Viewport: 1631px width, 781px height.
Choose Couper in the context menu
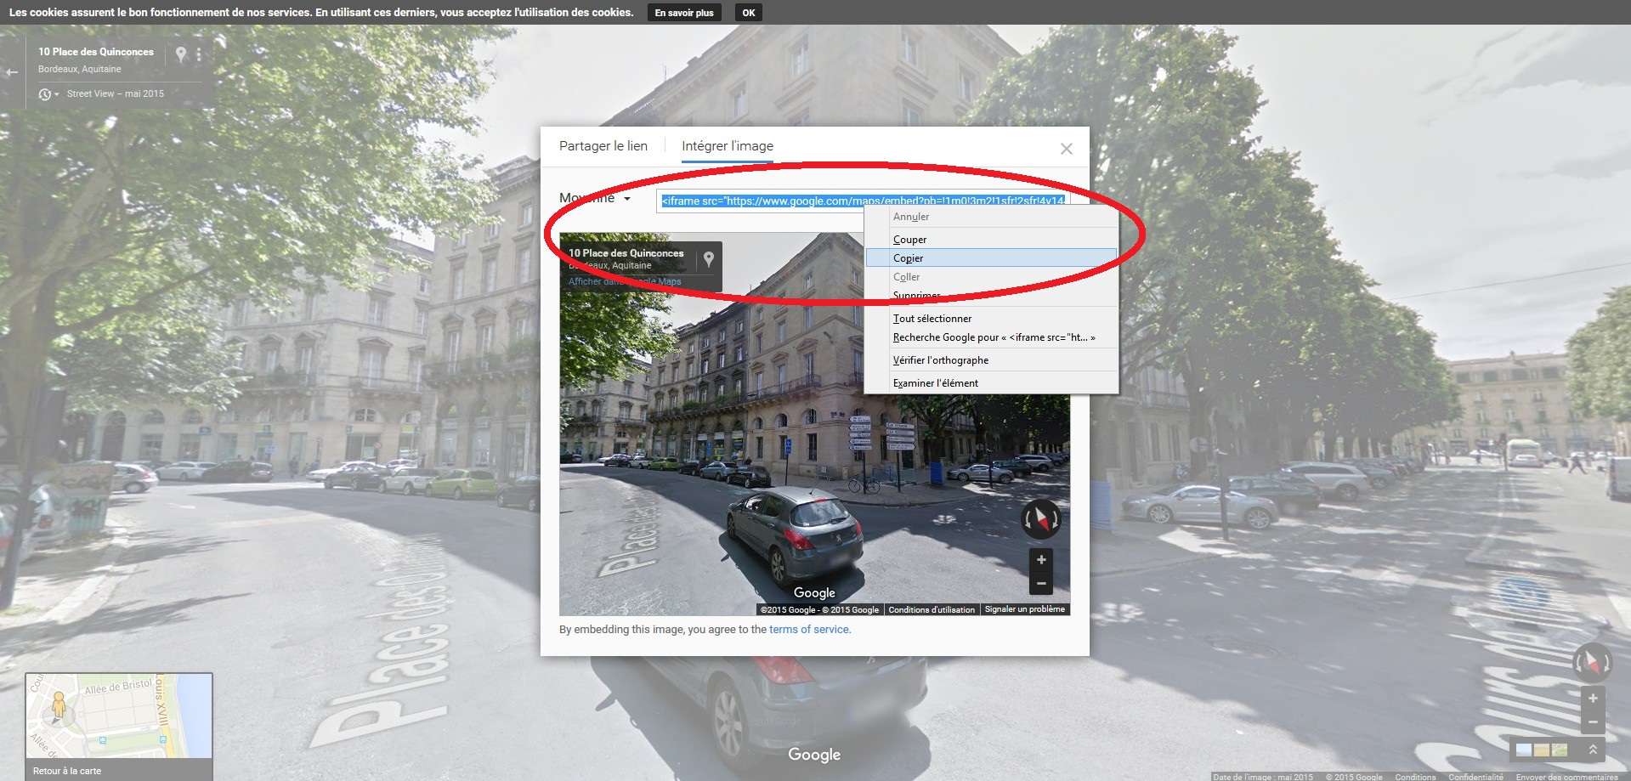coord(991,240)
